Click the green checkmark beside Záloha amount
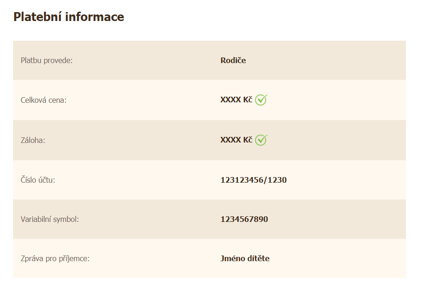Screen dimensions: 421x292 (x=261, y=140)
